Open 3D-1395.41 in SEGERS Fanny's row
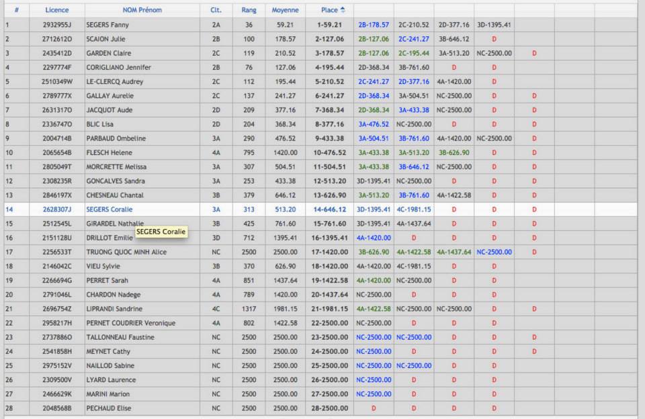The height and width of the screenshot is (419, 645). pyautogui.click(x=494, y=25)
